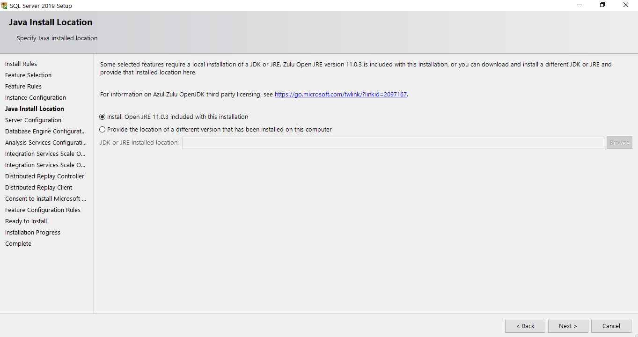Select Install Open JRE 11.0.3 radio option
This screenshot has width=638, height=337.
point(103,117)
